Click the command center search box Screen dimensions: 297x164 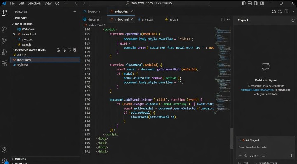coord(149,3)
